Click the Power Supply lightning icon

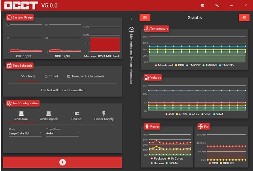104,113
